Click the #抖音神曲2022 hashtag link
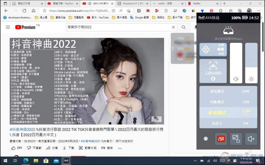This screenshot has height=165, width=265. pyautogui.click(x=23, y=130)
